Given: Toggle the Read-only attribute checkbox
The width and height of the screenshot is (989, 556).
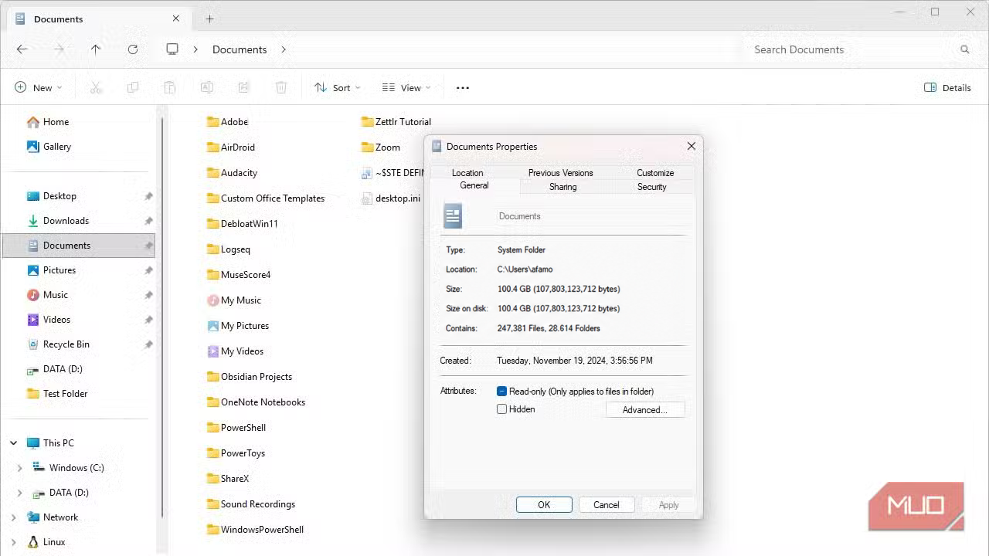Looking at the screenshot, I should (x=502, y=392).
